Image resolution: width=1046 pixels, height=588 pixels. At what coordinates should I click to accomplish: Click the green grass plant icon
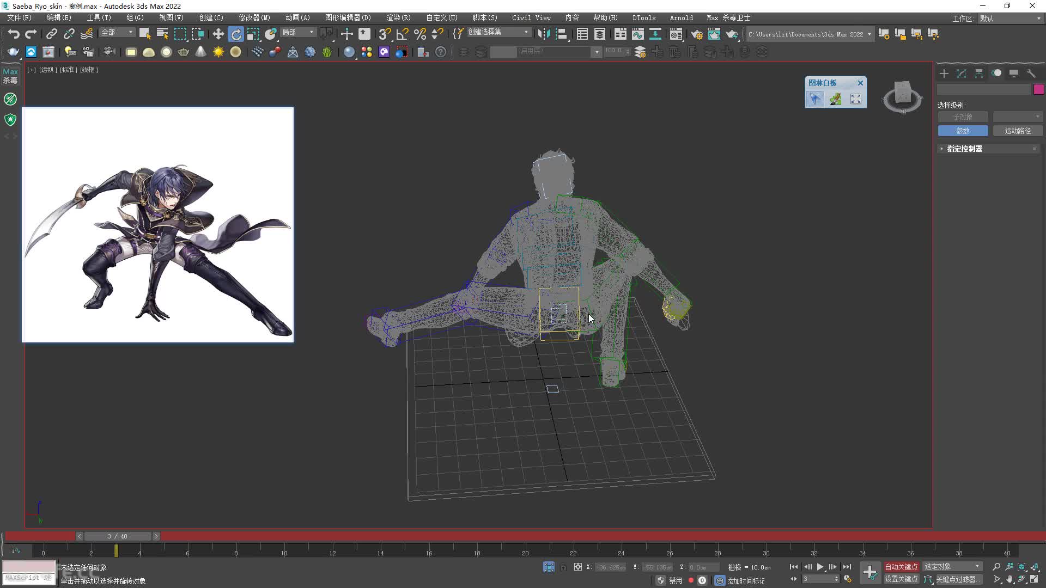327,52
